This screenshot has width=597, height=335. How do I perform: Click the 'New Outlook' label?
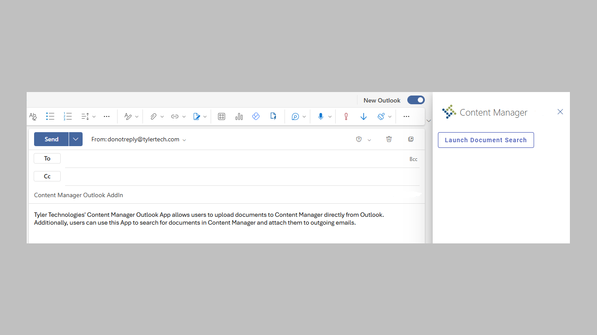coord(382,100)
